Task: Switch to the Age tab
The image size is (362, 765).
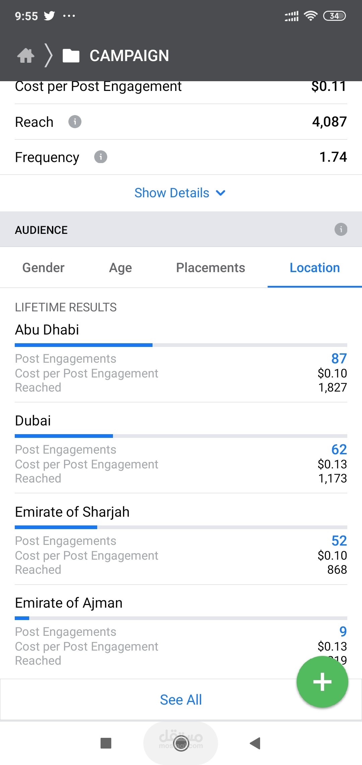Action: pos(120,268)
